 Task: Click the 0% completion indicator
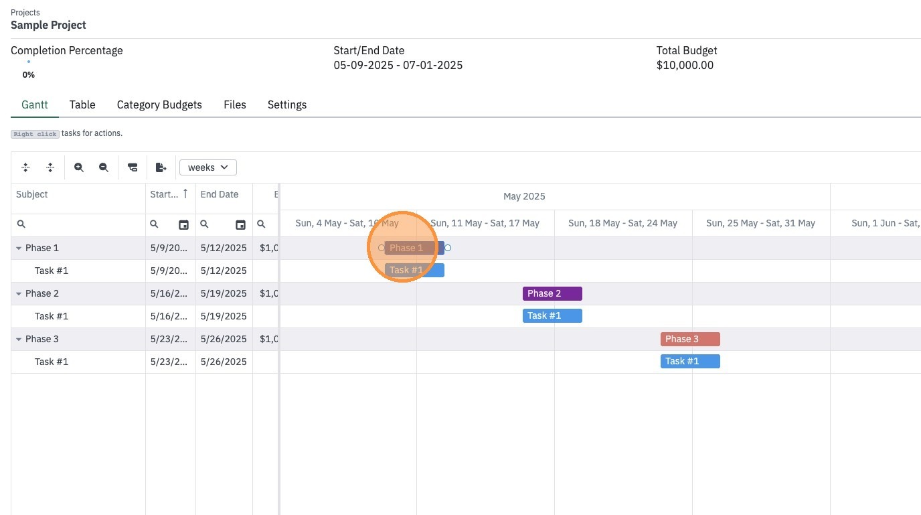(x=29, y=75)
